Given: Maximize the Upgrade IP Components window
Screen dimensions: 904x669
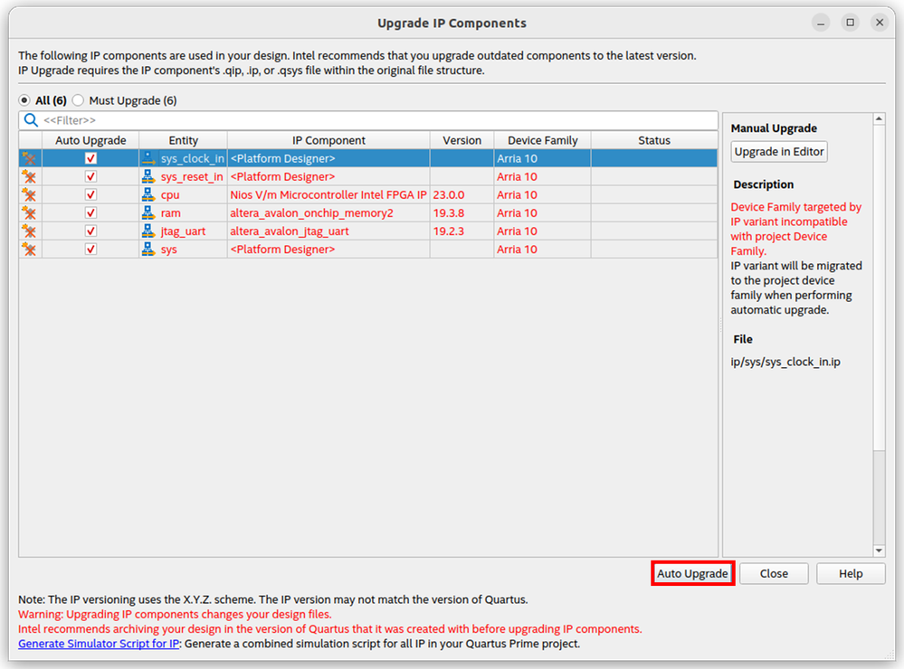Looking at the screenshot, I should pos(850,23).
